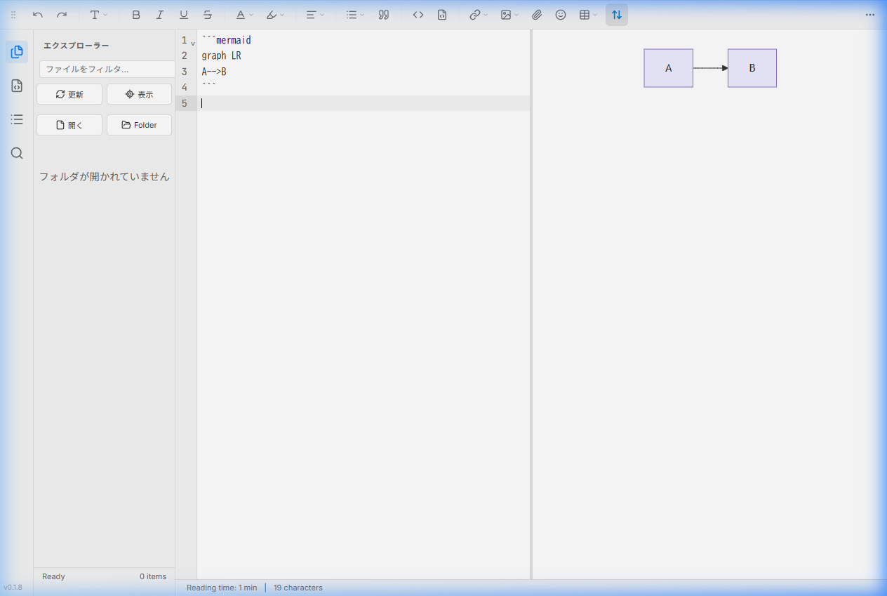This screenshot has height=596, width=887.
Task: Open the text alignment dropdown
Action: pos(315,15)
